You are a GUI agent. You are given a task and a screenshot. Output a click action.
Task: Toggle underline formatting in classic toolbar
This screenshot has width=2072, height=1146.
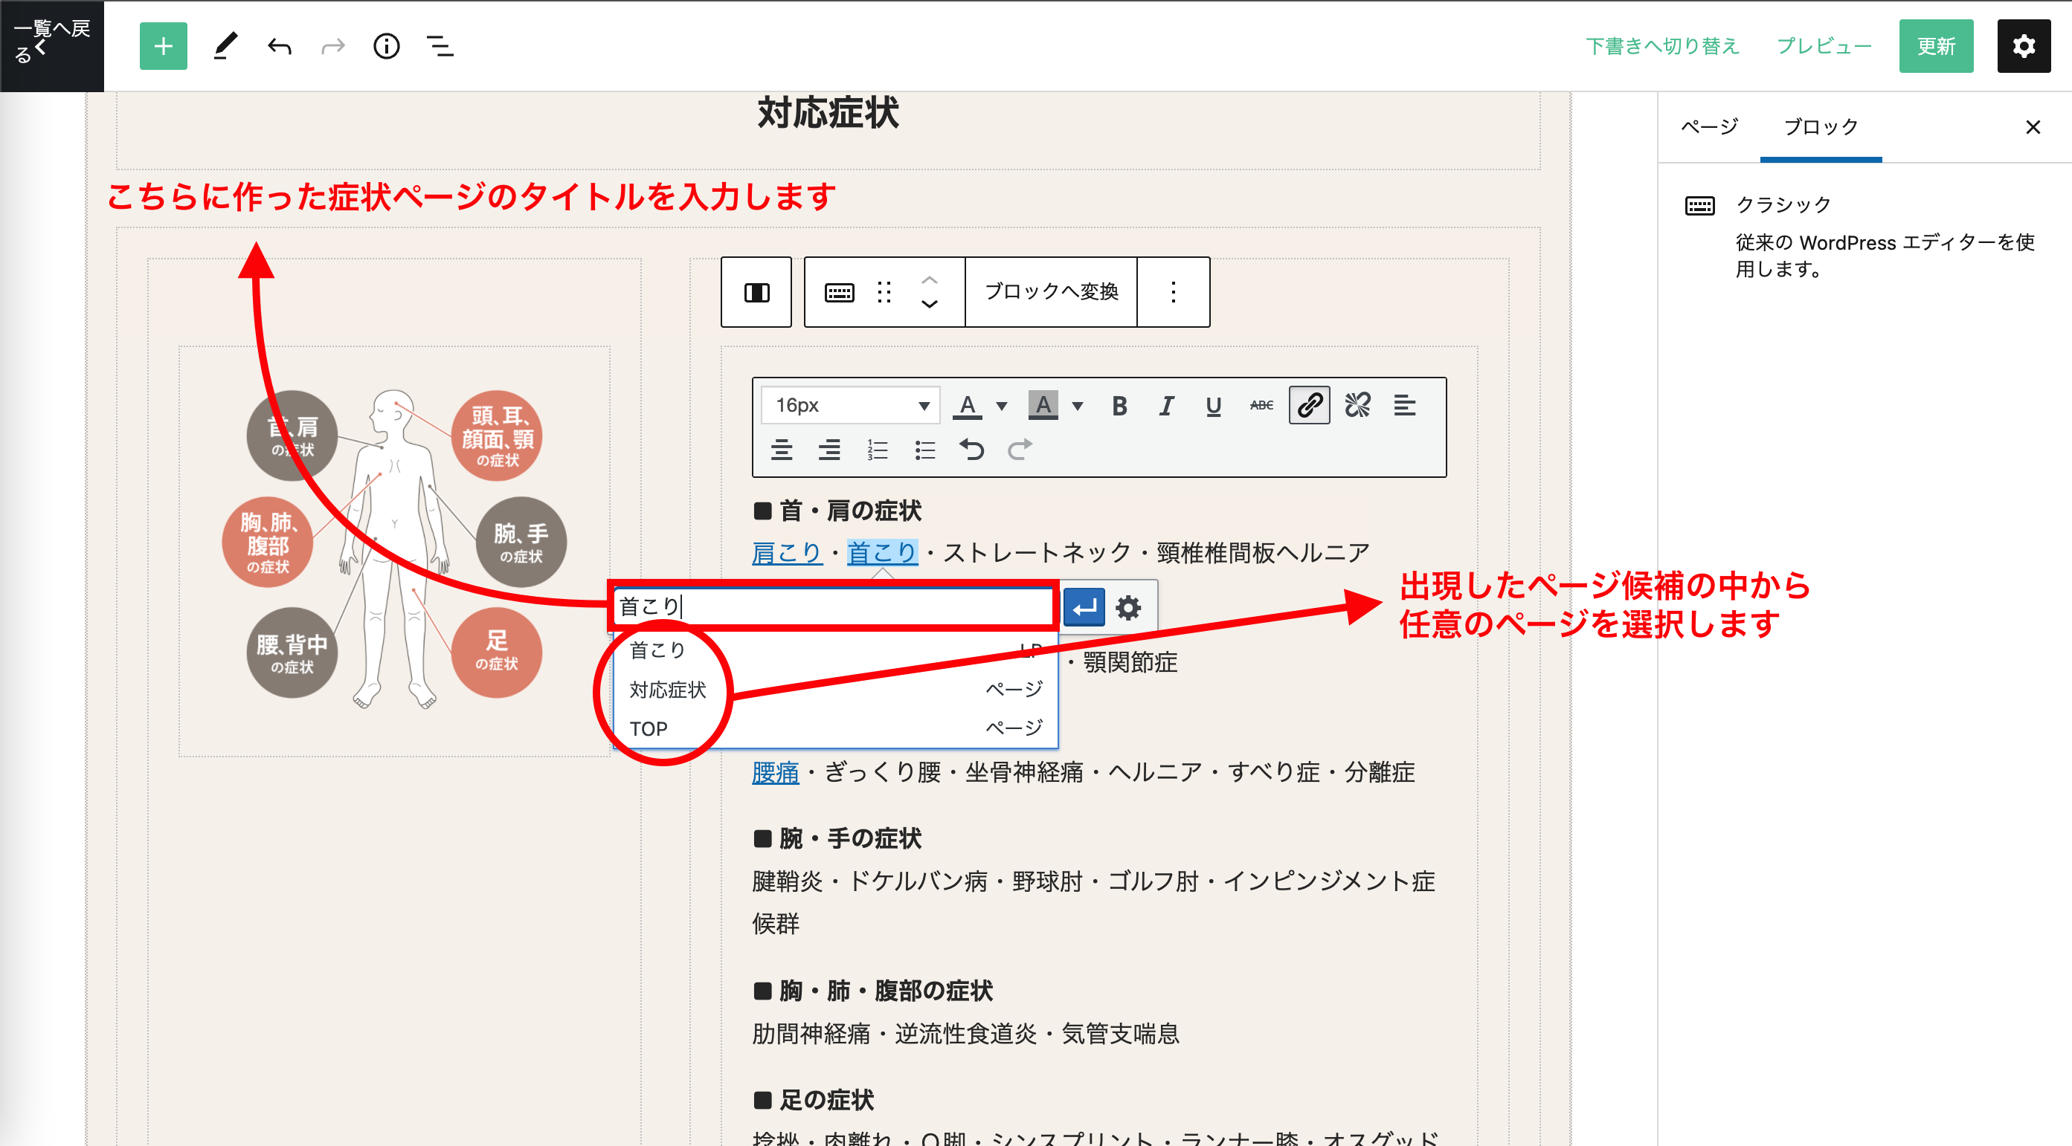click(x=1213, y=406)
